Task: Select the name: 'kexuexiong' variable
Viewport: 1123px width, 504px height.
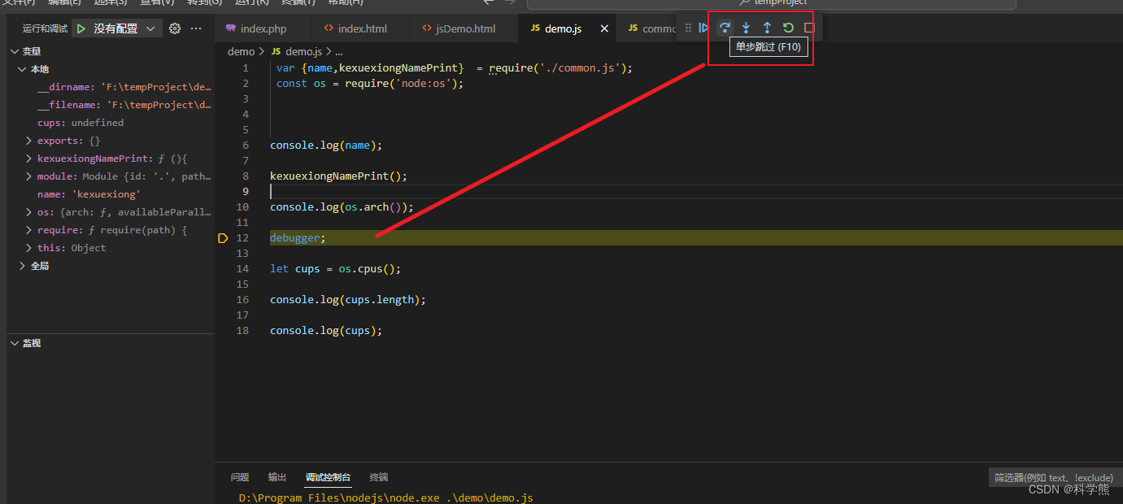Action: 111,194
